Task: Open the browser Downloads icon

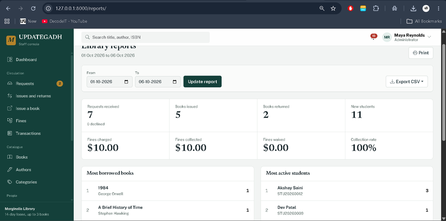Action: tap(413, 9)
